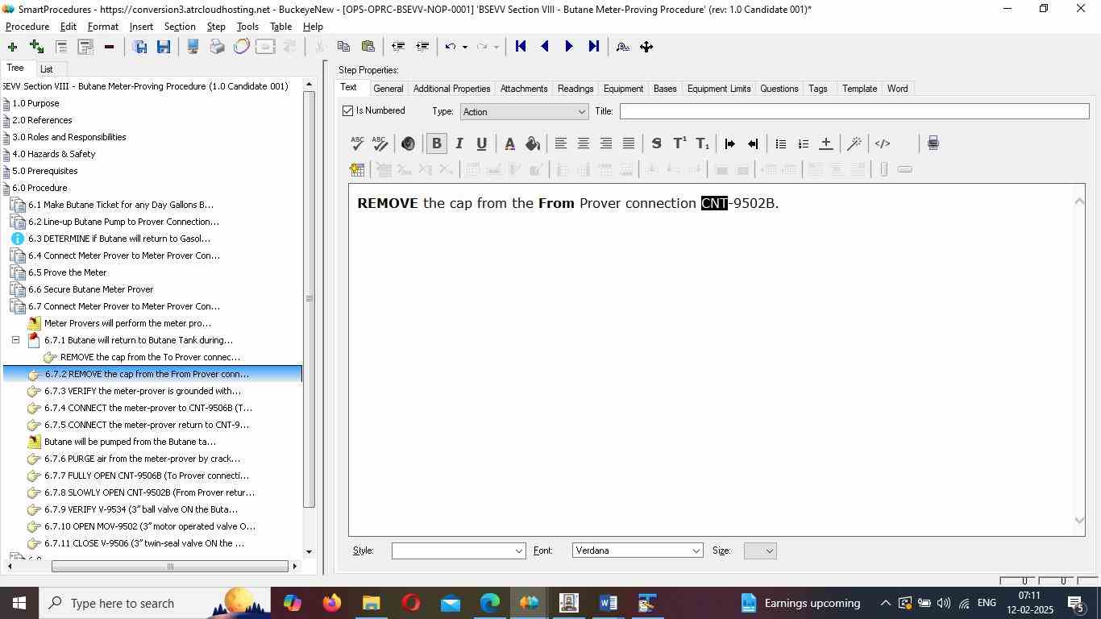Click the save floppy disk icon

click(164, 47)
